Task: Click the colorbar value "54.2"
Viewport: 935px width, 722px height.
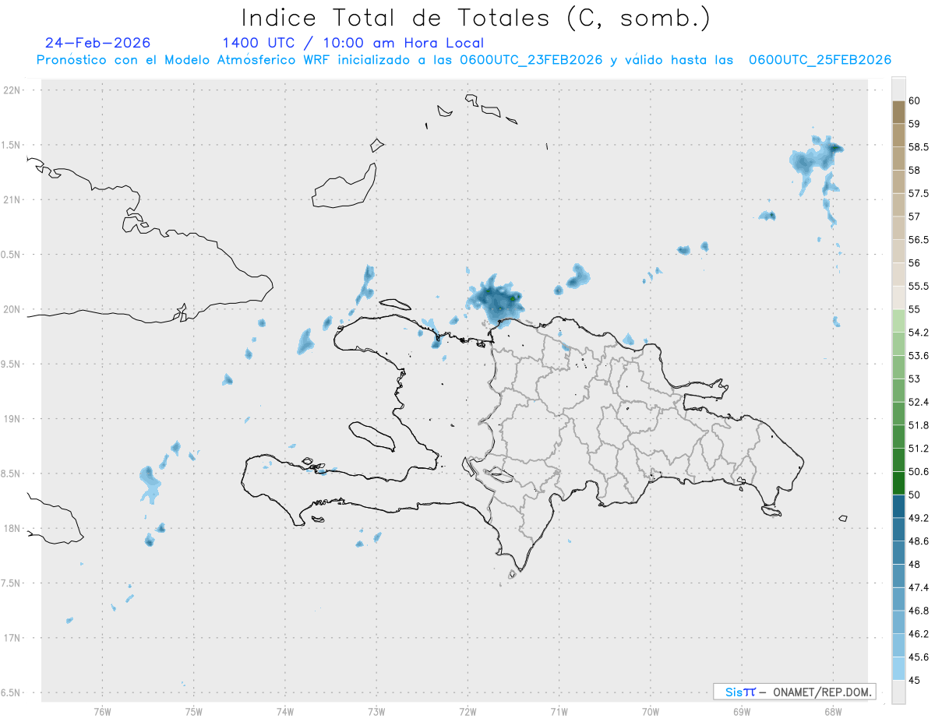Action: click(919, 333)
